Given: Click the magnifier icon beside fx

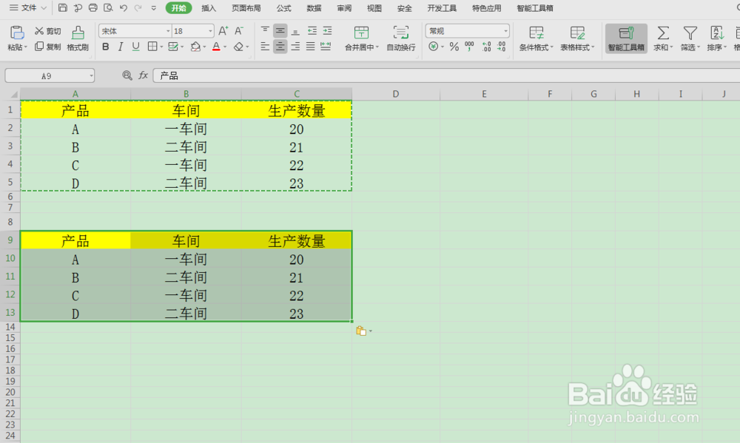Looking at the screenshot, I should [127, 75].
